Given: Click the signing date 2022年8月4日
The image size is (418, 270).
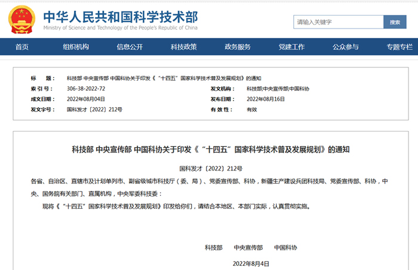Looking at the screenshot, I should (251, 263).
